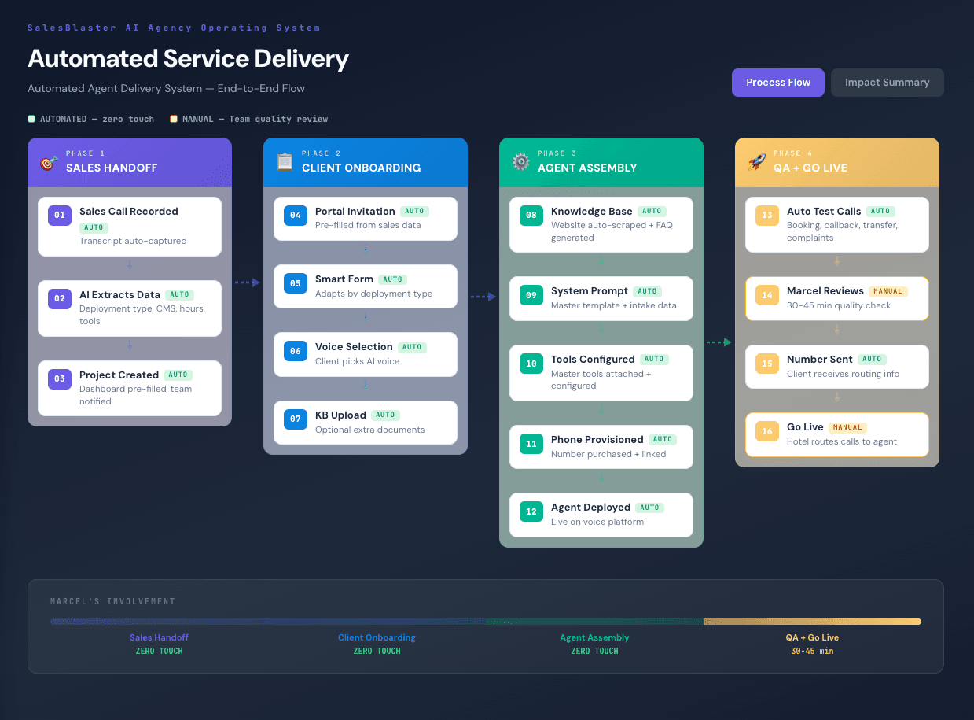This screenshot has width=974, height=720.
Task: Expand the arrow connecting Agent Assembly to QA
Action: (719, 342)
